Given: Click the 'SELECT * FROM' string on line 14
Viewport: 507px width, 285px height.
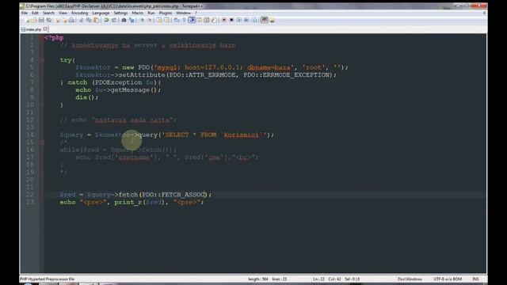Looking at the screenshot, I should pyautogui.click(x=191, y=135).
